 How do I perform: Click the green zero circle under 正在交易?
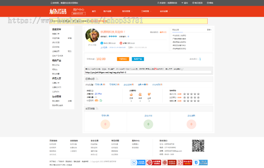(x=148, y=124)
